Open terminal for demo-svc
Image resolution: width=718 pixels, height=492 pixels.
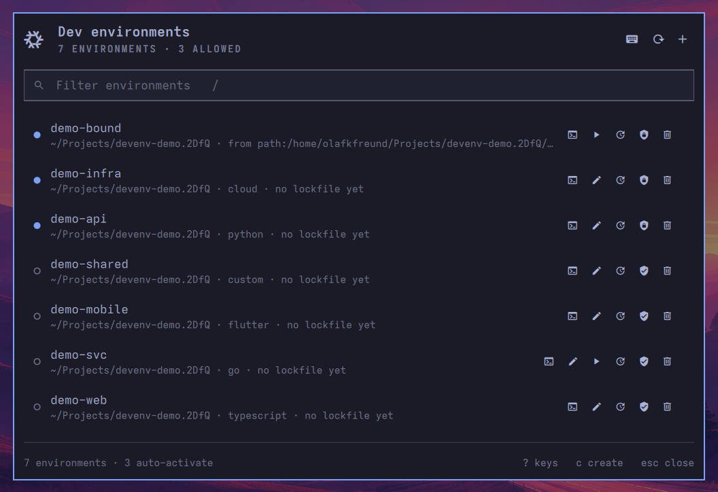[549, 361]
